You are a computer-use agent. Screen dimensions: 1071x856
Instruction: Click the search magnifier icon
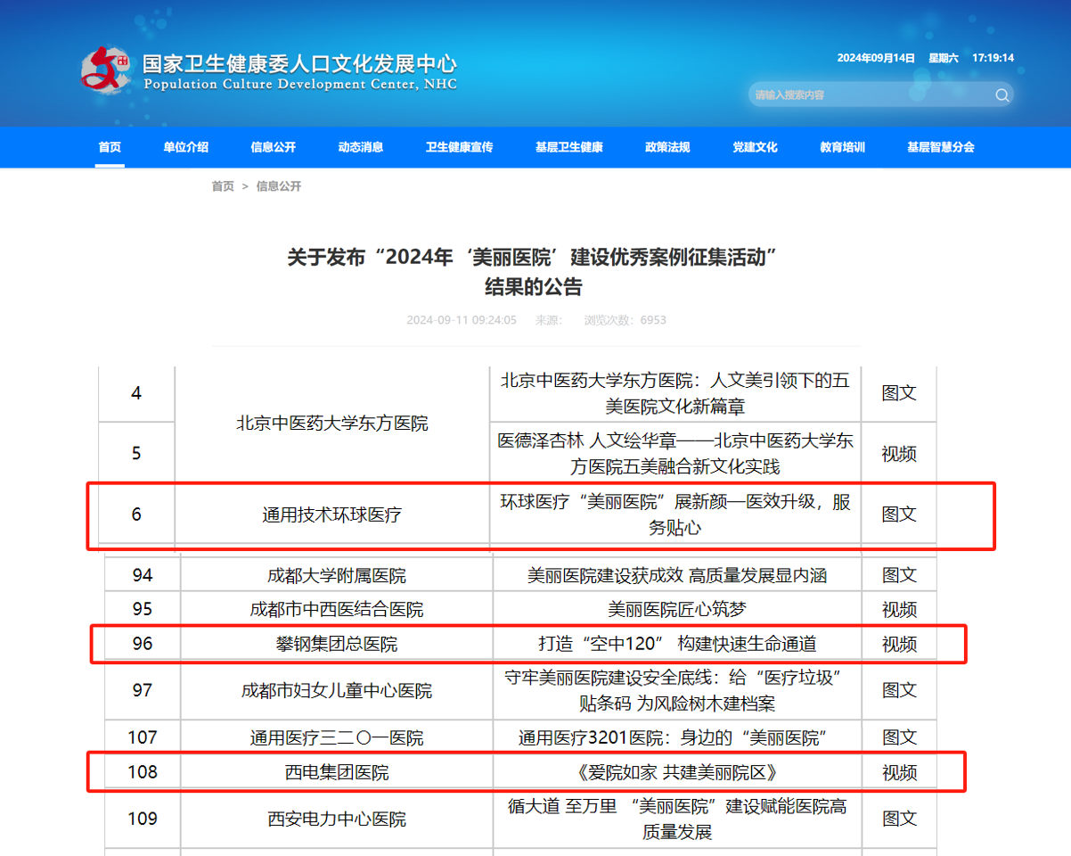(x=1002, y=95)
